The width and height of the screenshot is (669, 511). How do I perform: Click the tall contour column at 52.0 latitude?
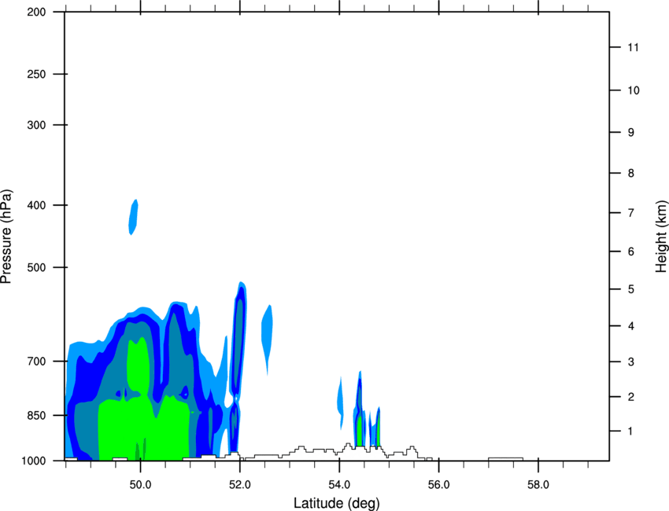[x=238, y=341]
